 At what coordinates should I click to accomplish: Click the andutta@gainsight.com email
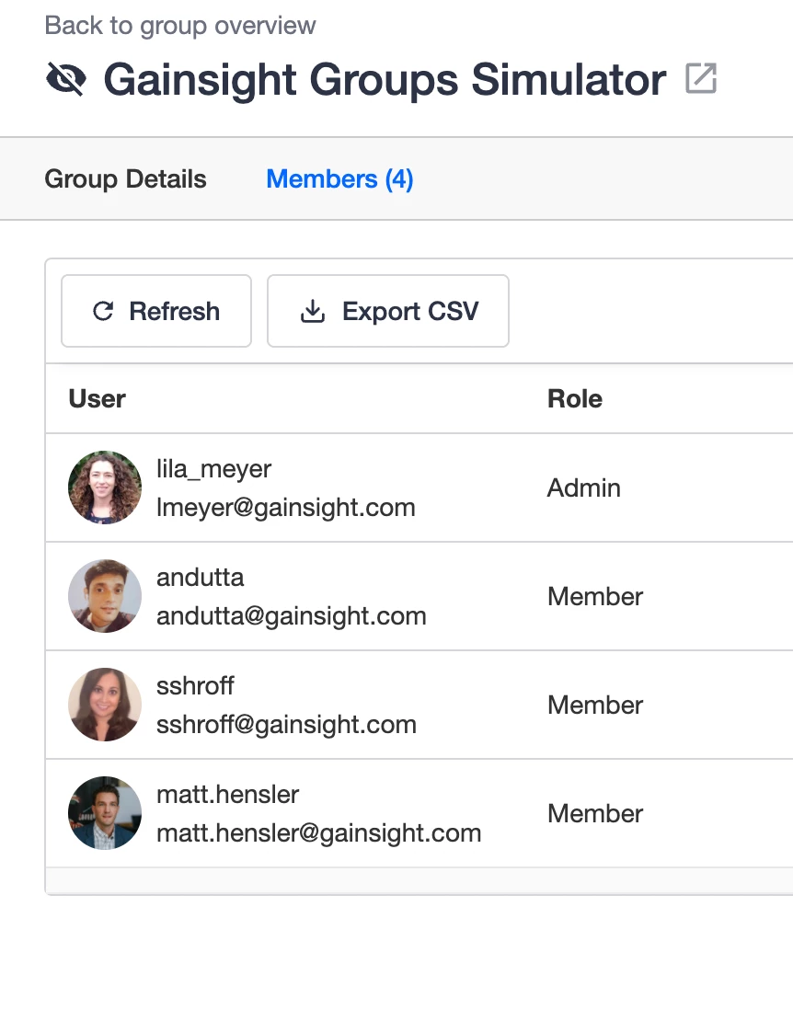(x=291, y=616)
